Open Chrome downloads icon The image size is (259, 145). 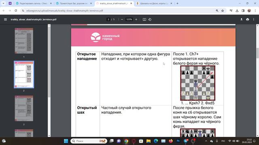(237, 10)
